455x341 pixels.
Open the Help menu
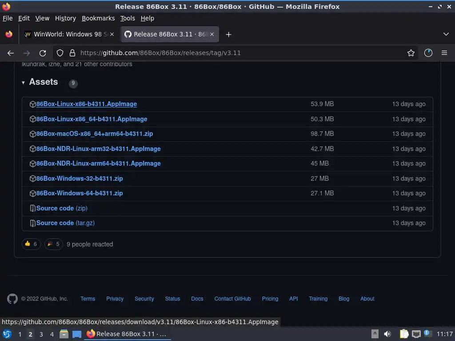(x=148, y=18)
